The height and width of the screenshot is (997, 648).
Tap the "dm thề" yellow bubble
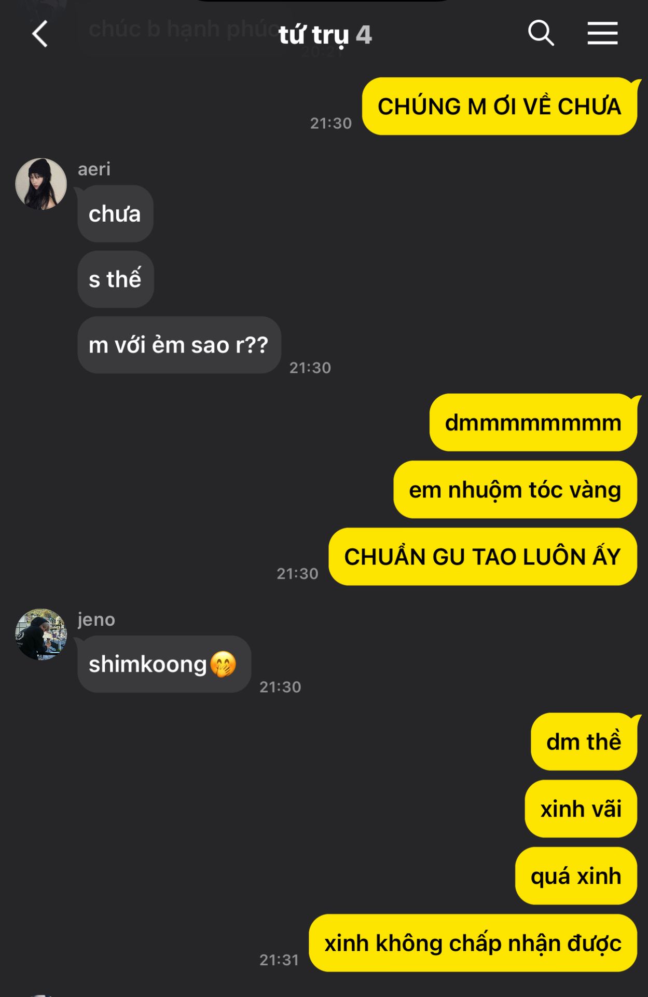(584, 741)
